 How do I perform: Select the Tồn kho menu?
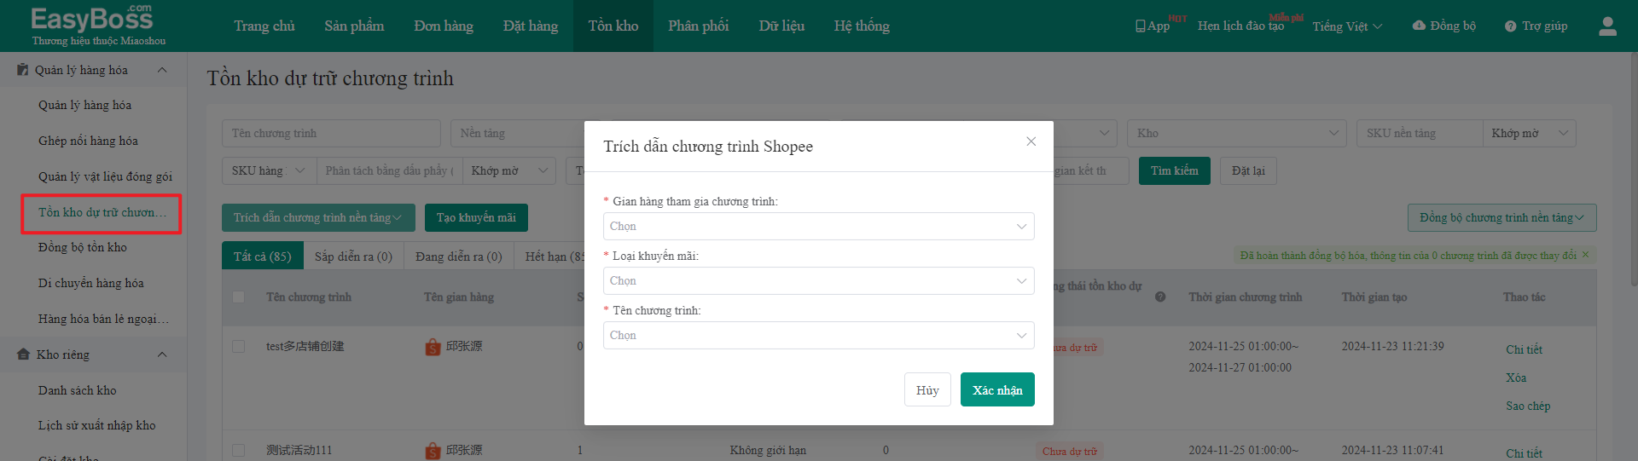pos(613,26)
